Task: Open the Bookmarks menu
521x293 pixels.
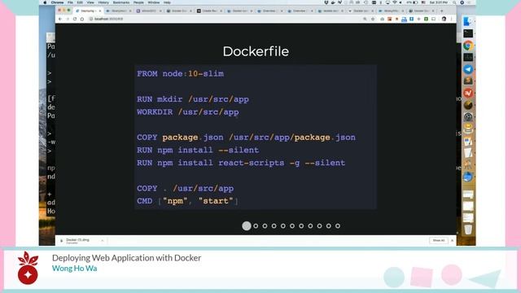Action: coord(121,2)
